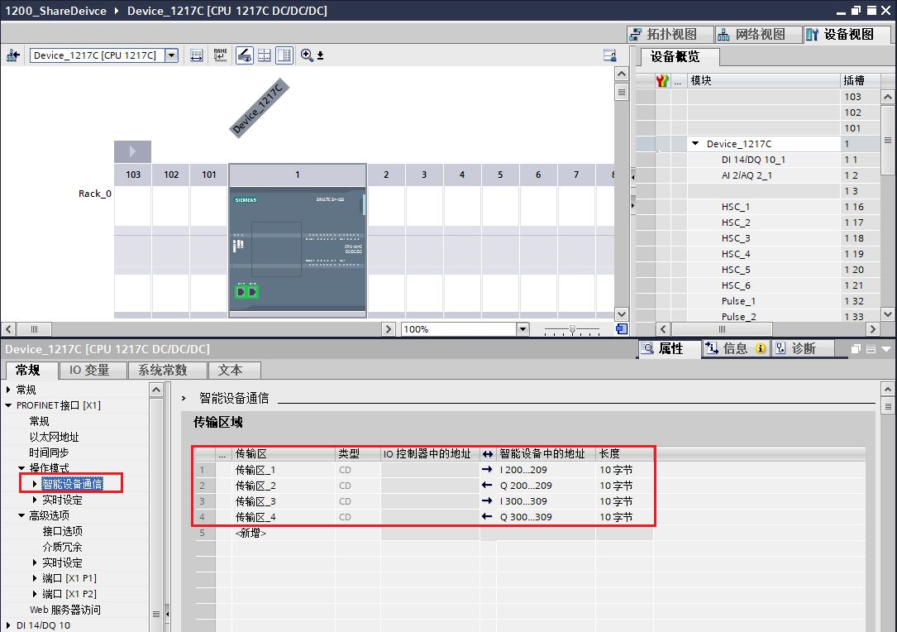The height and width of the screenshot is (632, 897).
Task: Click the 传输区_1 name cell
Action: tap(284, 470)
